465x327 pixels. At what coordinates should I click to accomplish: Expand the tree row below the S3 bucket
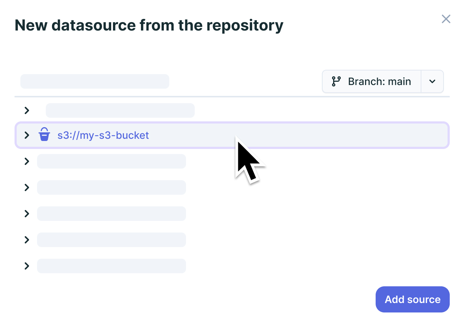point(27,161)
